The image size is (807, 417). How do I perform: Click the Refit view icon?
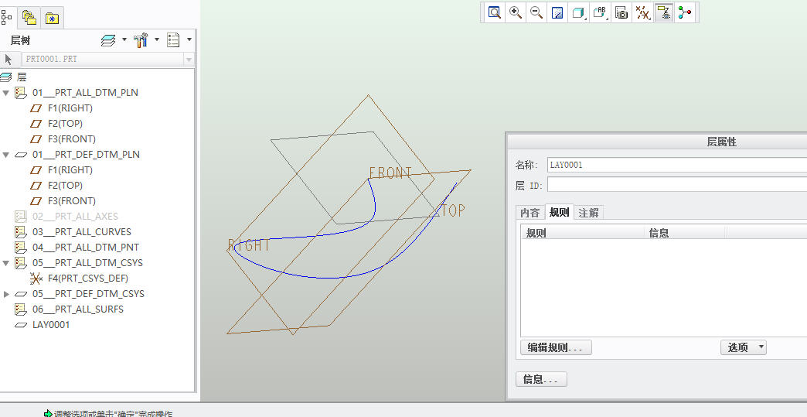[x=495, y=12]
